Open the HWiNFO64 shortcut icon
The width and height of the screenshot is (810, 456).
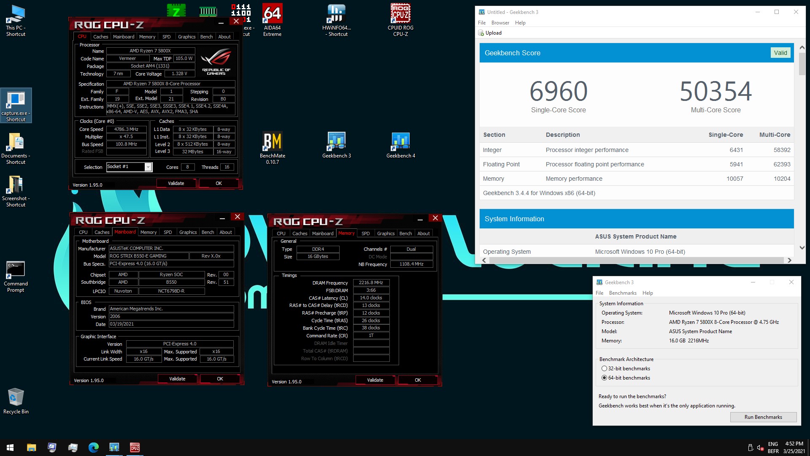coord(337,20)
